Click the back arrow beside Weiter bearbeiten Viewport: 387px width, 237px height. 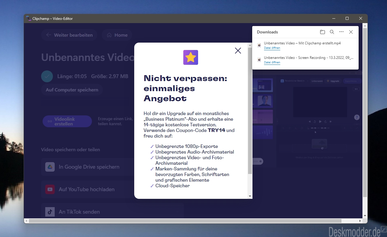49,35
